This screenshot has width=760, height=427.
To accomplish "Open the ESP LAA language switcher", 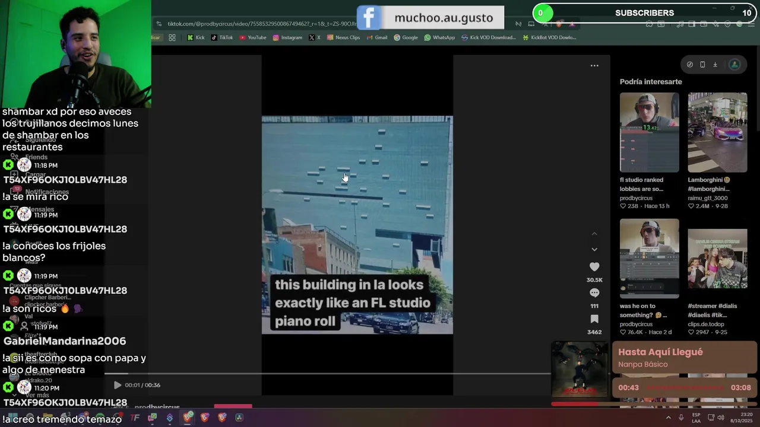I will click(x=696, y=418).
